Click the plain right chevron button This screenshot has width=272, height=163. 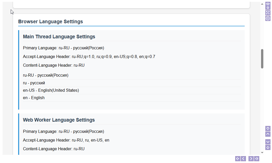(x=251, y=159)
